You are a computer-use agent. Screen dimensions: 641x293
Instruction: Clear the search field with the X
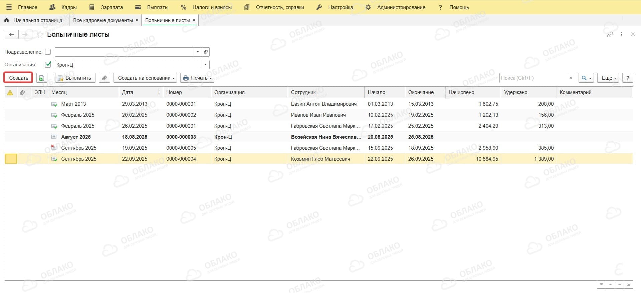pyautogui.click(x=571, y=78)
